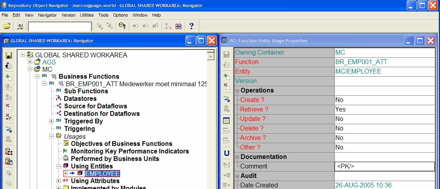Click green plus icon in Properties side toolbar
440x189 pixels.
click(227, 76)
